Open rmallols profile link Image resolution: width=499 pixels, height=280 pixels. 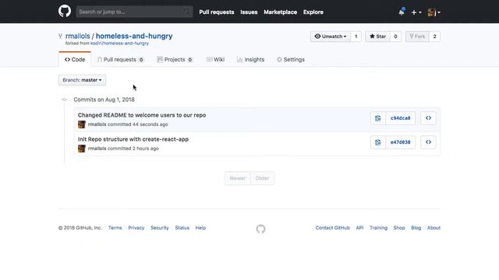[78, 37]
